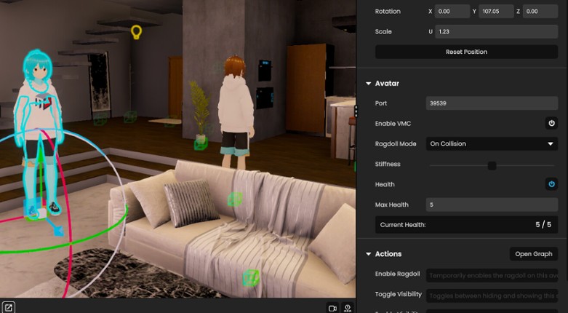
Task: Click the panel divider drag handle
Action: tap(356, 111)
